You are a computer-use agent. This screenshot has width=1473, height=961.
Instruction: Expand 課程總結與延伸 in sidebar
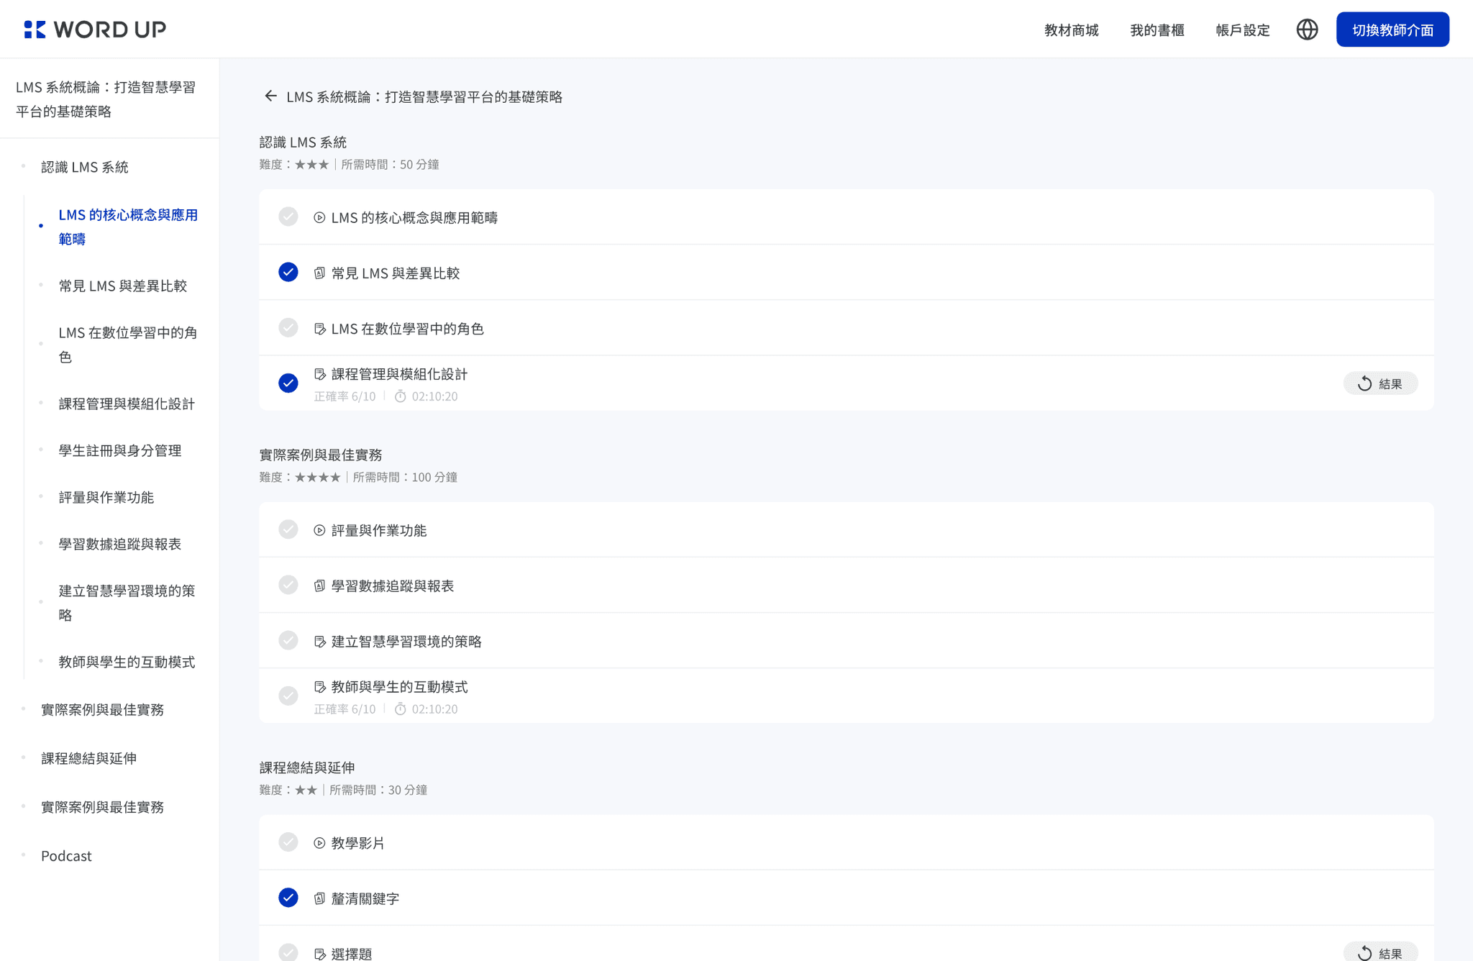(x=88, y=758)
